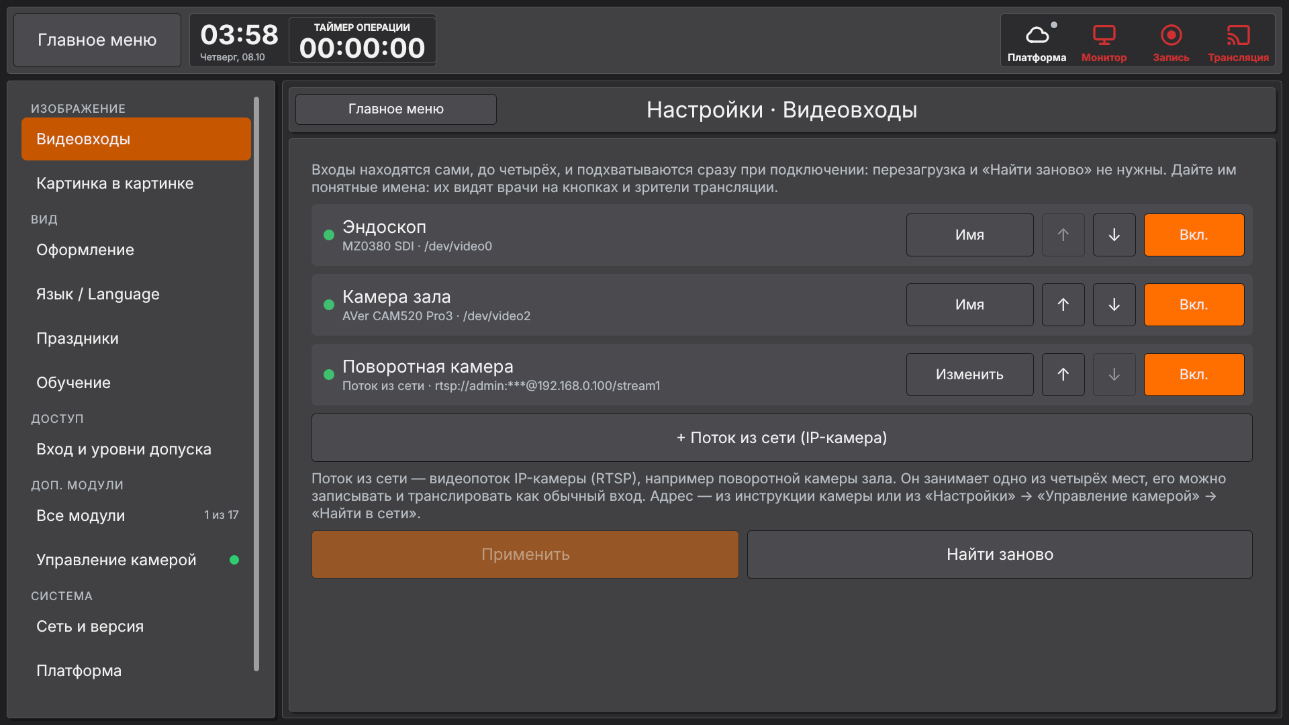Click the '1 из 17' modules count
1289x725 pixels.
[222, 515]
